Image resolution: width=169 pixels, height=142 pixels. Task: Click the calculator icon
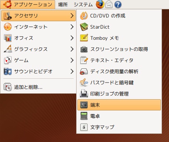pyautogui.click(x=84, y=116)
